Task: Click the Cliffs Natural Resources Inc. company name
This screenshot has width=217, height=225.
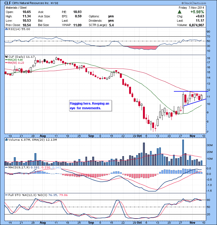Action: click(x=31, y=3)
